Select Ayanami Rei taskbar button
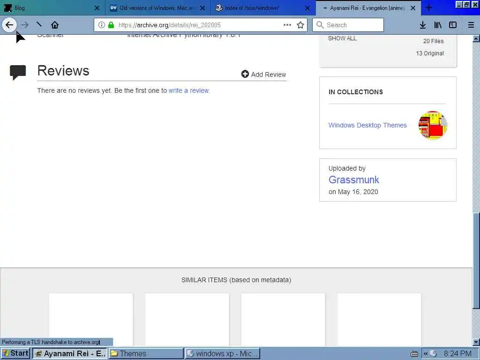This screenshot has height=360, width=480. 70,353
